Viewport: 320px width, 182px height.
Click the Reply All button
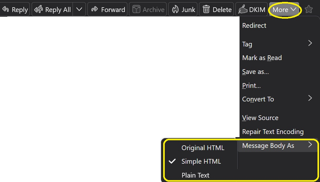53,9
